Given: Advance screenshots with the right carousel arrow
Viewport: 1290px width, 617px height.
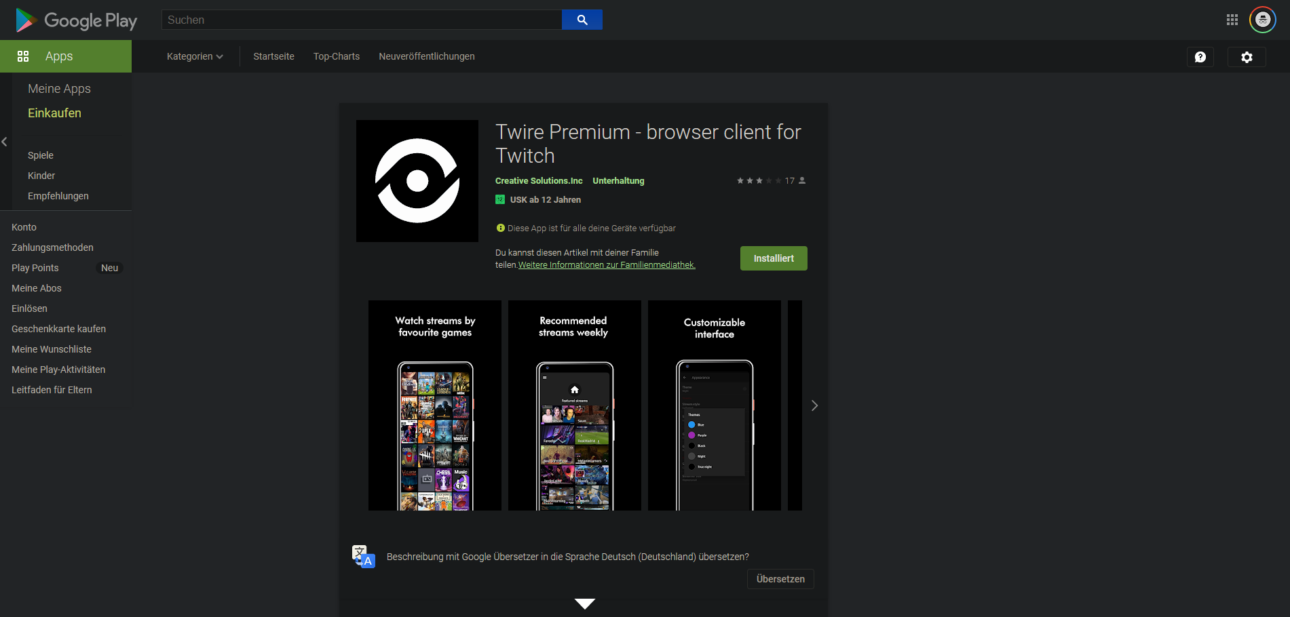Looking at the screenshot, I should coord(814,405).
